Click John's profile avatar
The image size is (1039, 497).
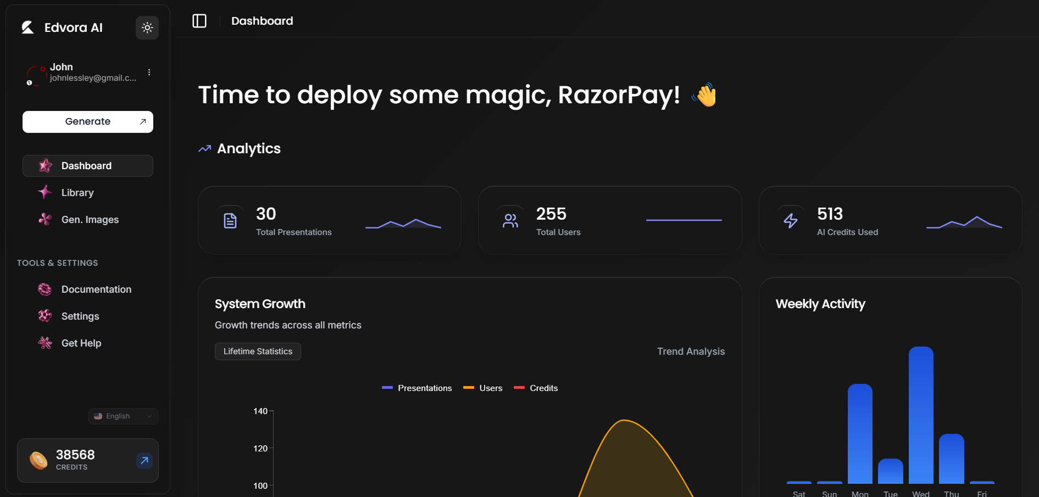click(x=36, y=75)
